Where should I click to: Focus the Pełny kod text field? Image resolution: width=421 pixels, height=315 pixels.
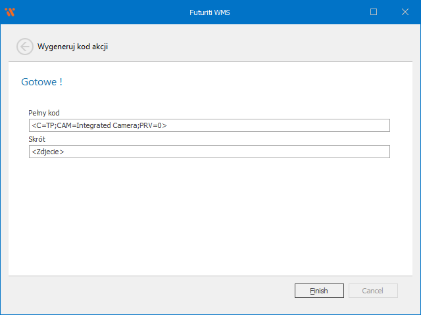[x=209, y=125]
